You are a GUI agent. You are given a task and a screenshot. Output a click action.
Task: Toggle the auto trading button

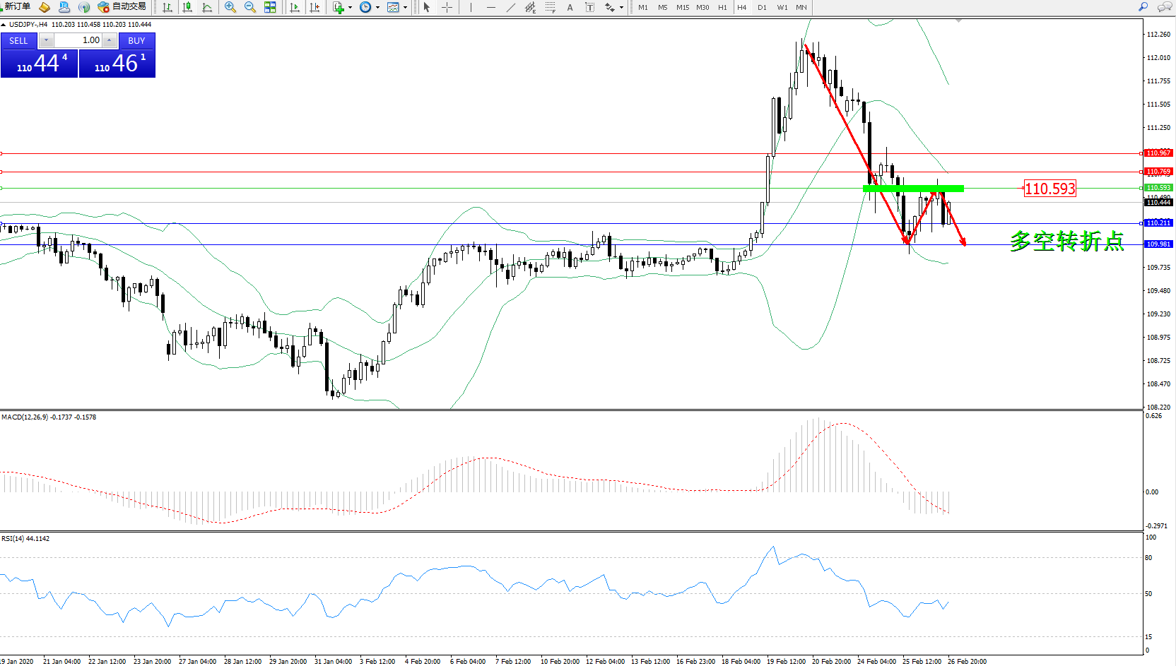coord(122,7)
